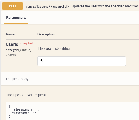
Task: Click the Name column header
Action: pyautogui.click(x=10, y=34)
